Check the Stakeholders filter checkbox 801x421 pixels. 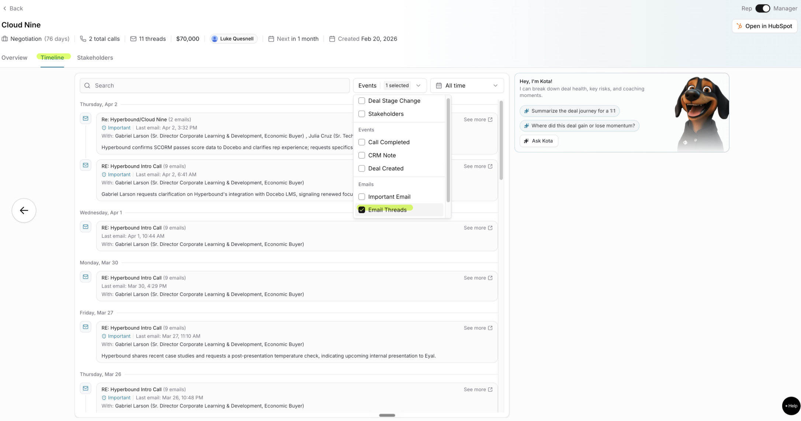click(x=362, y=114)
